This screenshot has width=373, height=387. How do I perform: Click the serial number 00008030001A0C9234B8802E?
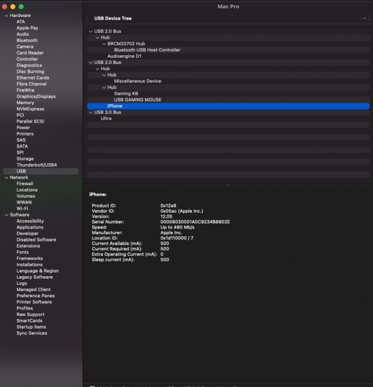click(x=195, y=222)
